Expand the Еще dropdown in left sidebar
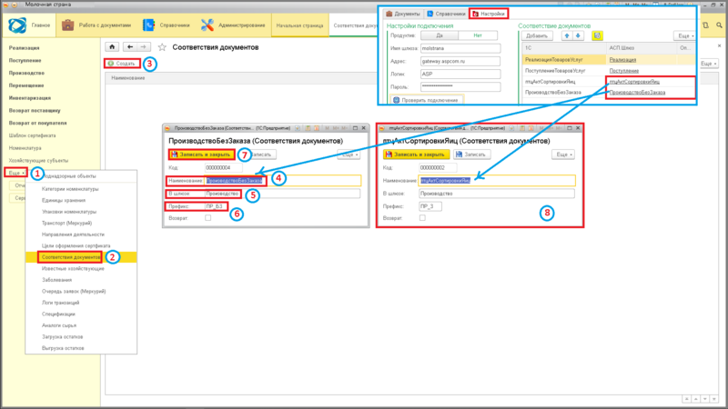The width and height of the screenshot is (728, 409). coord(15,172)
